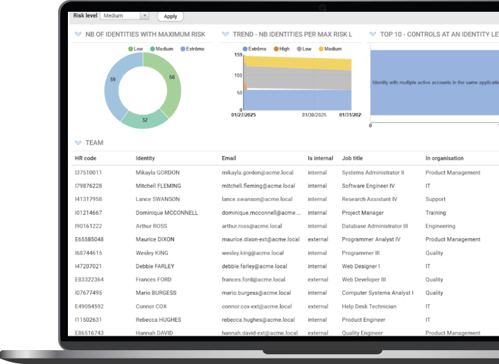Viewport: 499px width, 364px height.
Task: Click organisation Support in Lance SWANSON row
Action: click(x=435, y=200)
